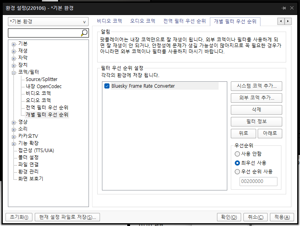Click the 외부 코덱 추가... button
The height and width of the screenshot is (226, 300).
tap(257, 98)
